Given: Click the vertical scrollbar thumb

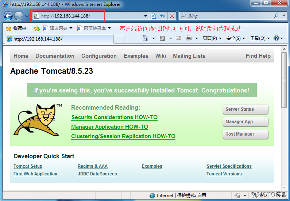Looking at the screenshot, I should coord(284,80).
